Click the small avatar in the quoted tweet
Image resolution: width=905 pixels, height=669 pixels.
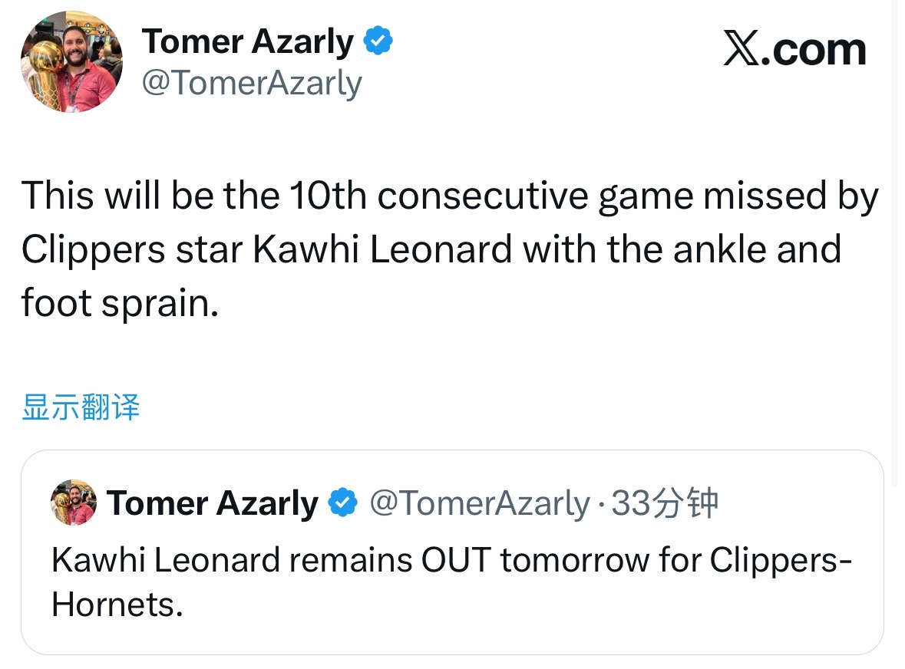pos(74,503)
